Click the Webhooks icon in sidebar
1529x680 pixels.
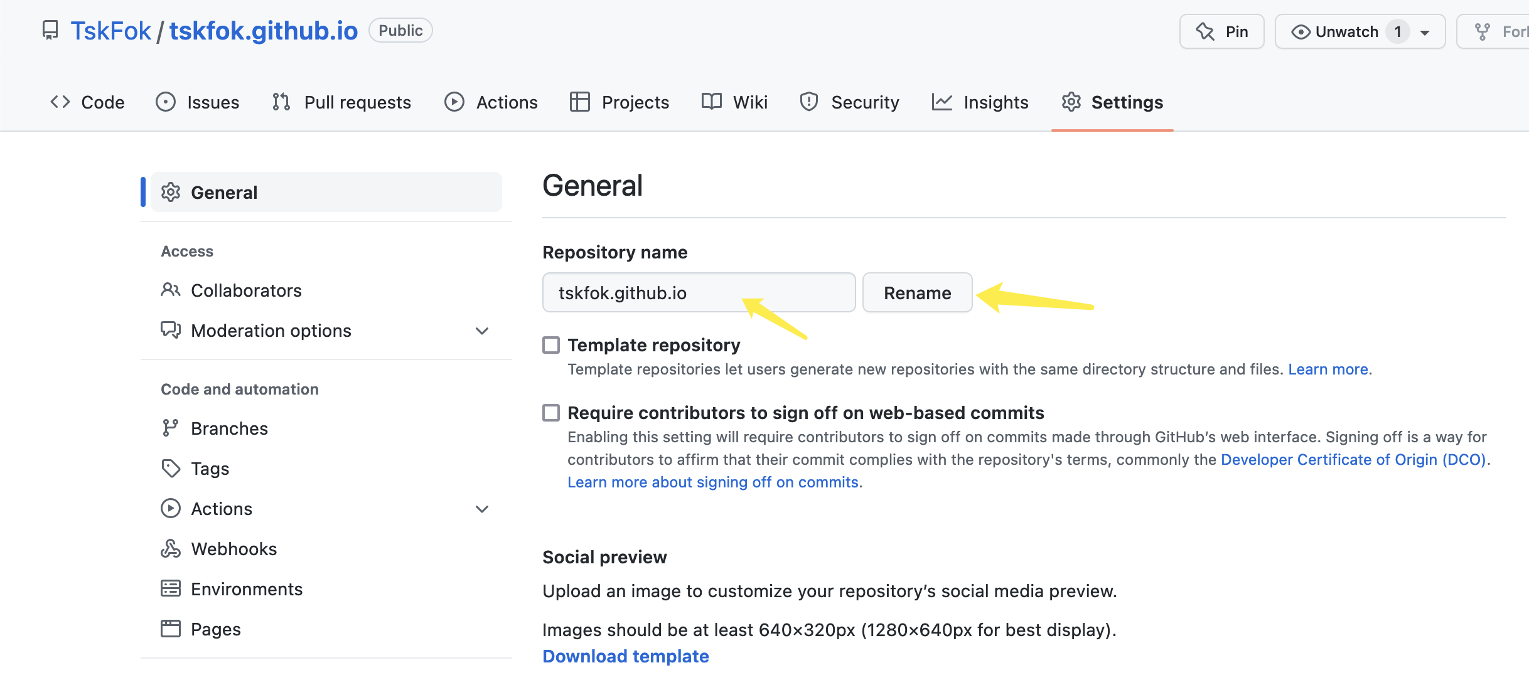171,548
